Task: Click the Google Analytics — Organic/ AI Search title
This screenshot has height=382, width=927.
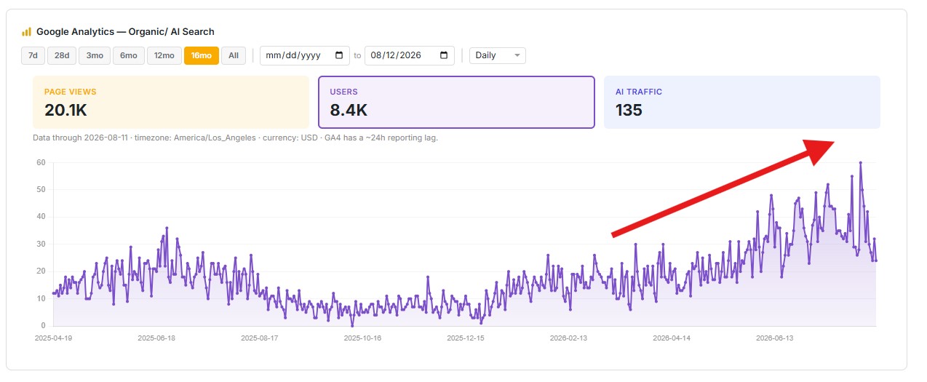Action: click(125, 32)
